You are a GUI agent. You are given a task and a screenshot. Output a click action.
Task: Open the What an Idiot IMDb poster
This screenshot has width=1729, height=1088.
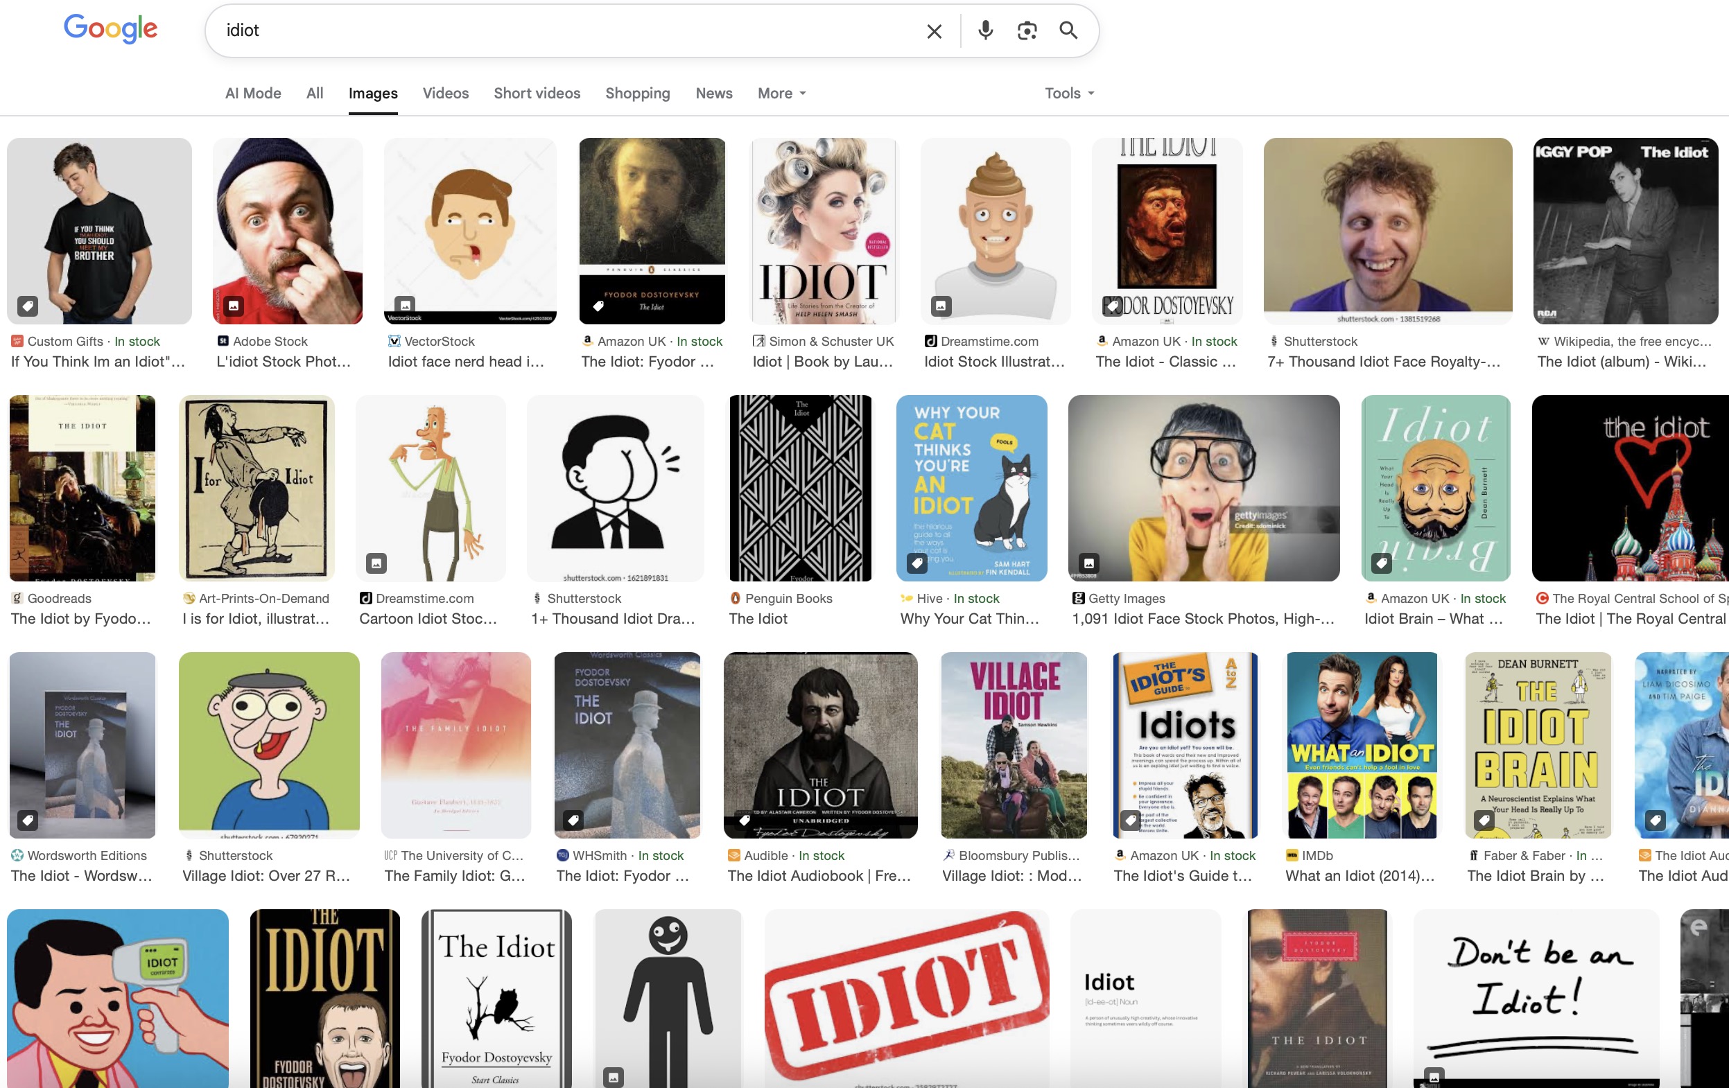pyautogui.click(x=1362, y=745)
